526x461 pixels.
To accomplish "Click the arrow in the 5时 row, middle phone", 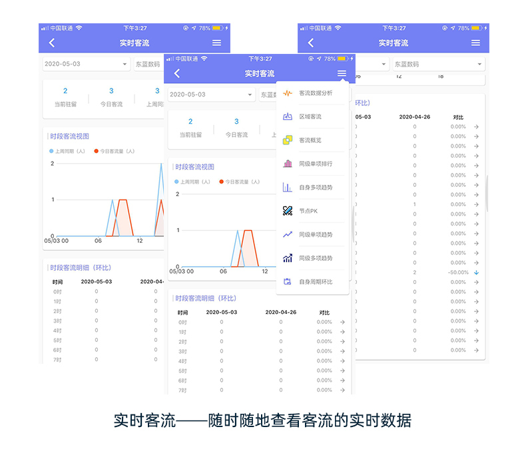I will [342, 371].
